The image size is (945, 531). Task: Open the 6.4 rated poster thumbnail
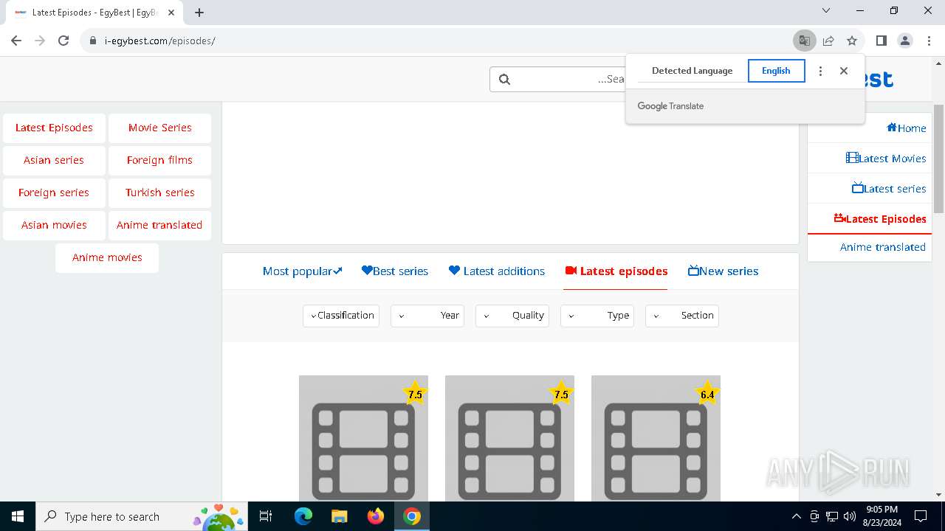pos(656,439)
